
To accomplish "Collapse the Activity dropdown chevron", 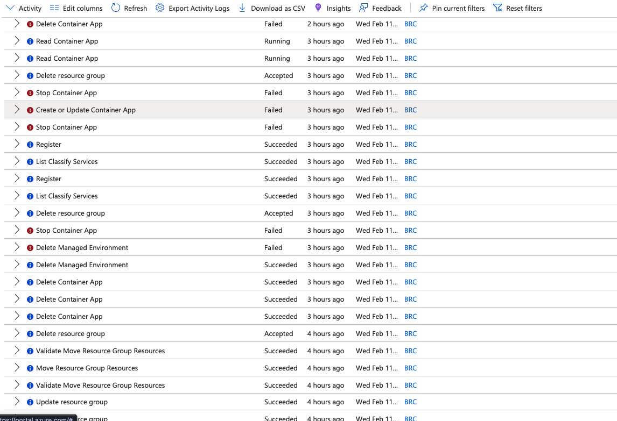I will [x=10, y=8].
